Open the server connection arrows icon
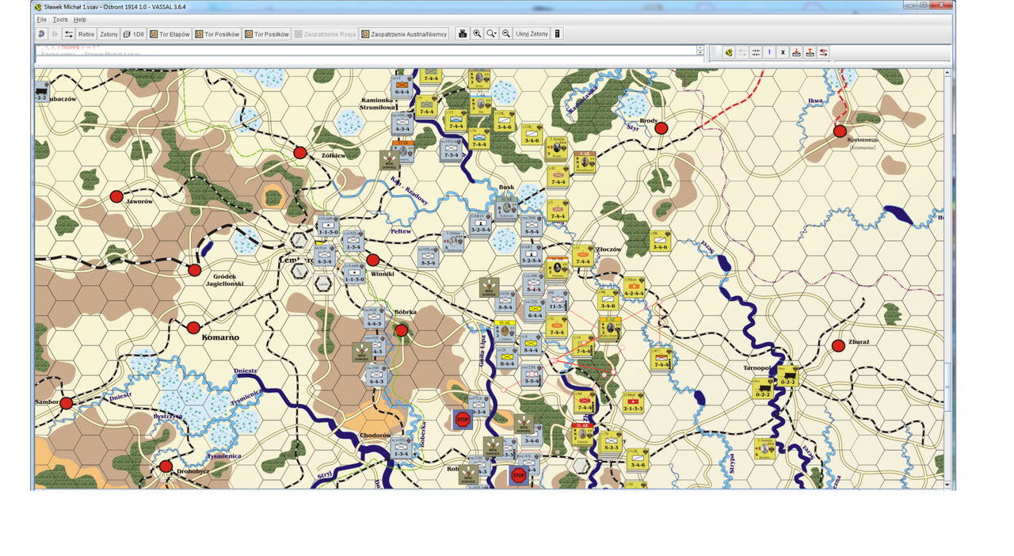1014x556 pixels. [x=69, y=34]
